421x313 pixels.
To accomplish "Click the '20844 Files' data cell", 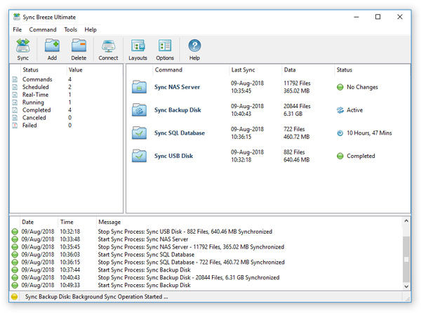I will [x=297, y=106].
